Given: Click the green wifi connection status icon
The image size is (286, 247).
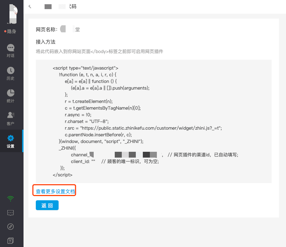Looking at the screenshot, I should [x=11, y=199].
